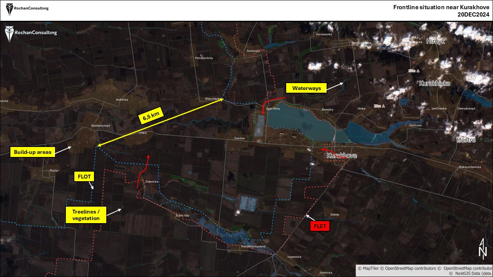Click the Dalnie village label
Viewport: 493px width, 277px height.
(x=335, y=215)
